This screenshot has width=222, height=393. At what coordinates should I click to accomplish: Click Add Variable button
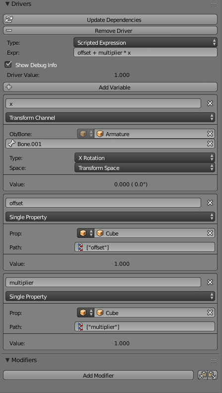point(110,87)
